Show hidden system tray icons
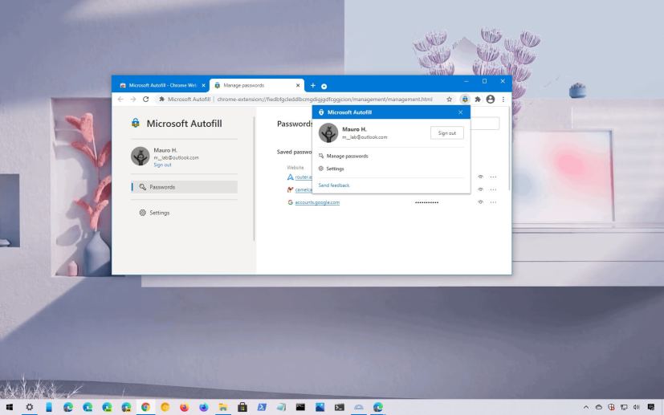This screenshot has width=664, height=415. point(586,408)
